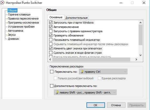Click the vertical scrollbar thumb in options list

140,35
